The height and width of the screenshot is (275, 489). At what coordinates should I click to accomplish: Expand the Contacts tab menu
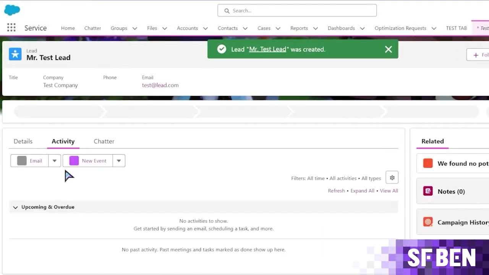point(245,28)
